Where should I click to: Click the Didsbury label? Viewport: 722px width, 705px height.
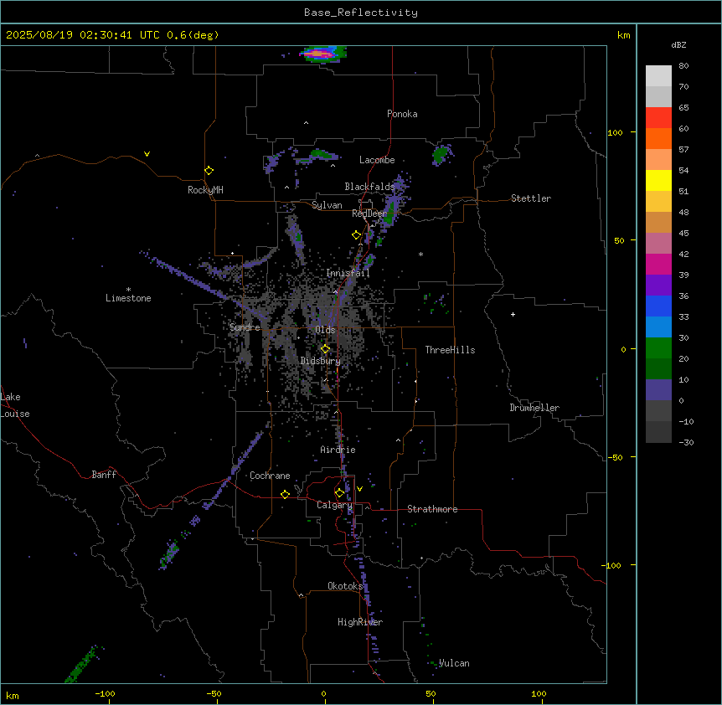pyautogui.click(x=321, y=361)
